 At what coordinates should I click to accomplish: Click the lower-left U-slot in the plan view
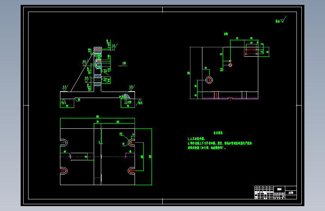[x=64, y=171]
